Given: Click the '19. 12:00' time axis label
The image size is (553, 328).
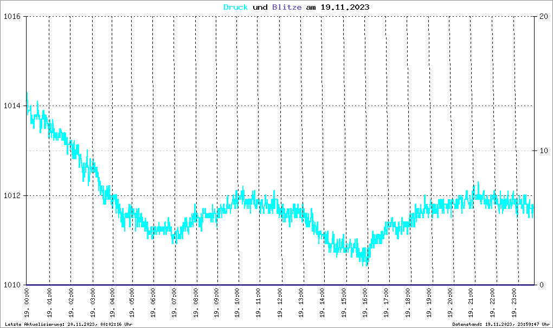Looking at the screenshot, I should 280,303.
